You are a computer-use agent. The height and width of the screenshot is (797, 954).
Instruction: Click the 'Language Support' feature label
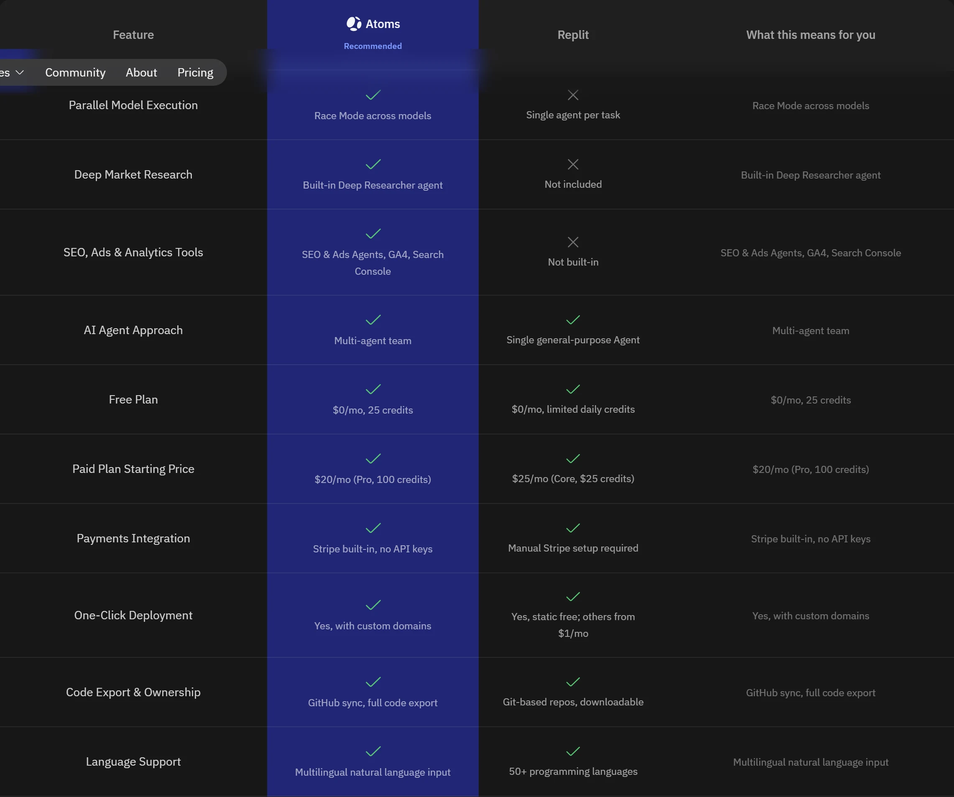[x=133, y=761]
